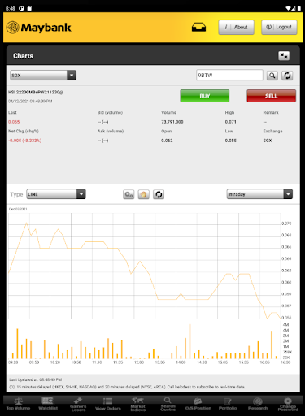Open Top Volume tab
Viewport: 305px width, 416px height.
coord(18,404)
